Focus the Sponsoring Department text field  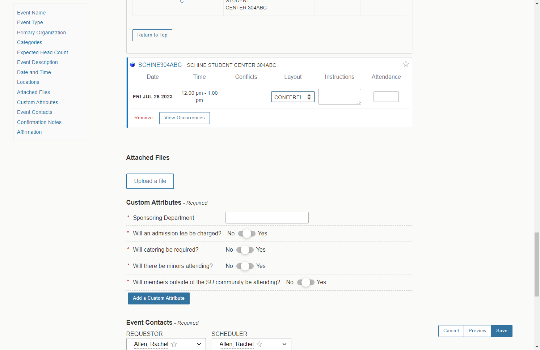pos(267,218)
